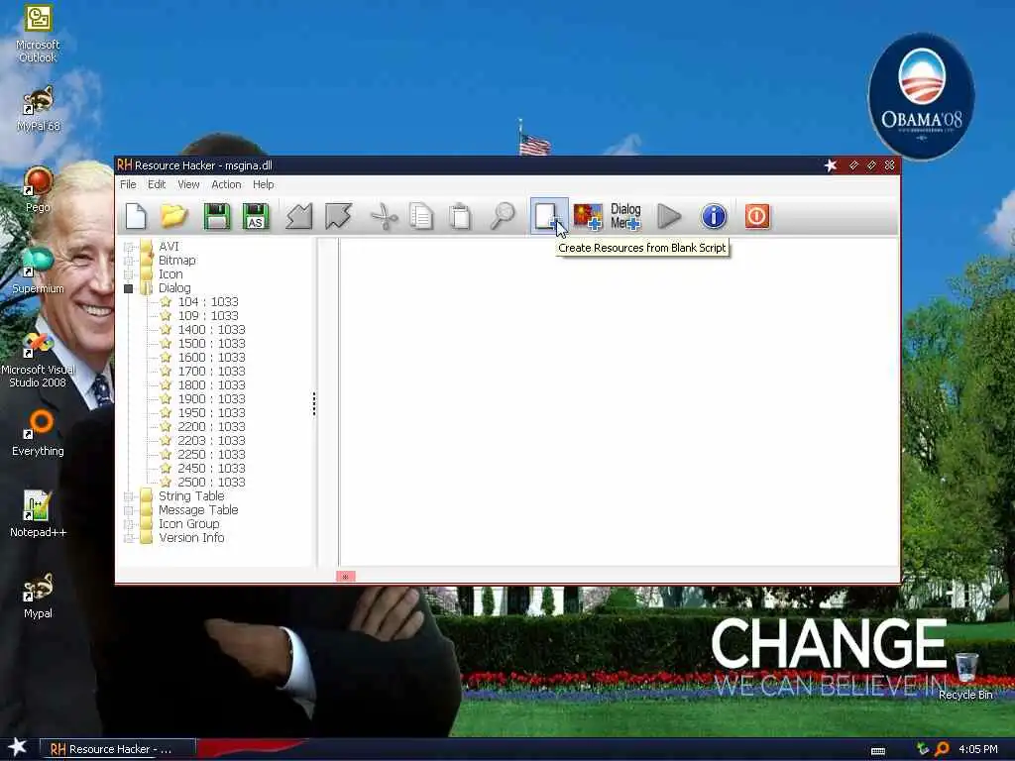
Task: Select the Everything desktop shortcut
Action: [38, 434]
